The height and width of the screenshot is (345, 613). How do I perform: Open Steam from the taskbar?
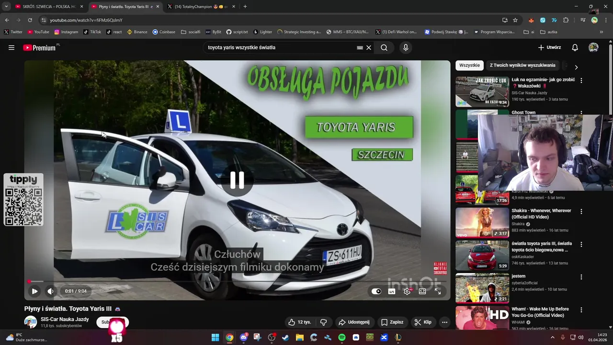286,337
